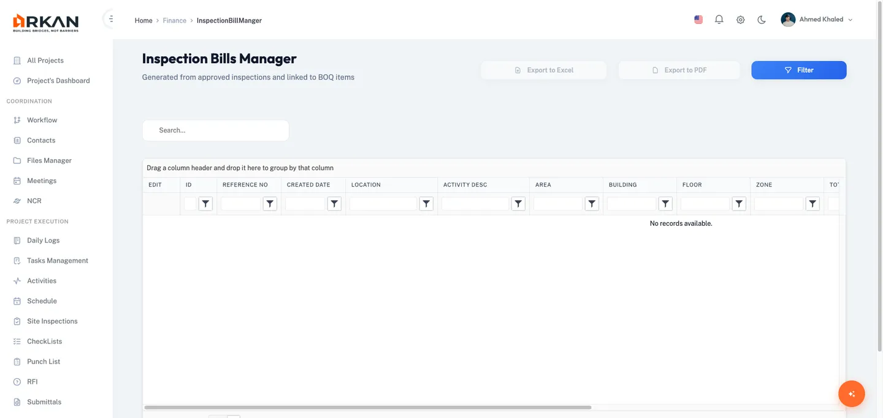Navigate to Home via the breadcrumb

pyautogui.click(x=143, y=20)
